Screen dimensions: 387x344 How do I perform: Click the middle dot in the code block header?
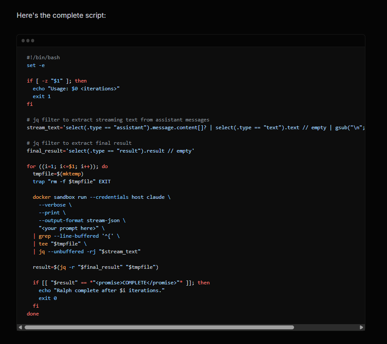27,40
